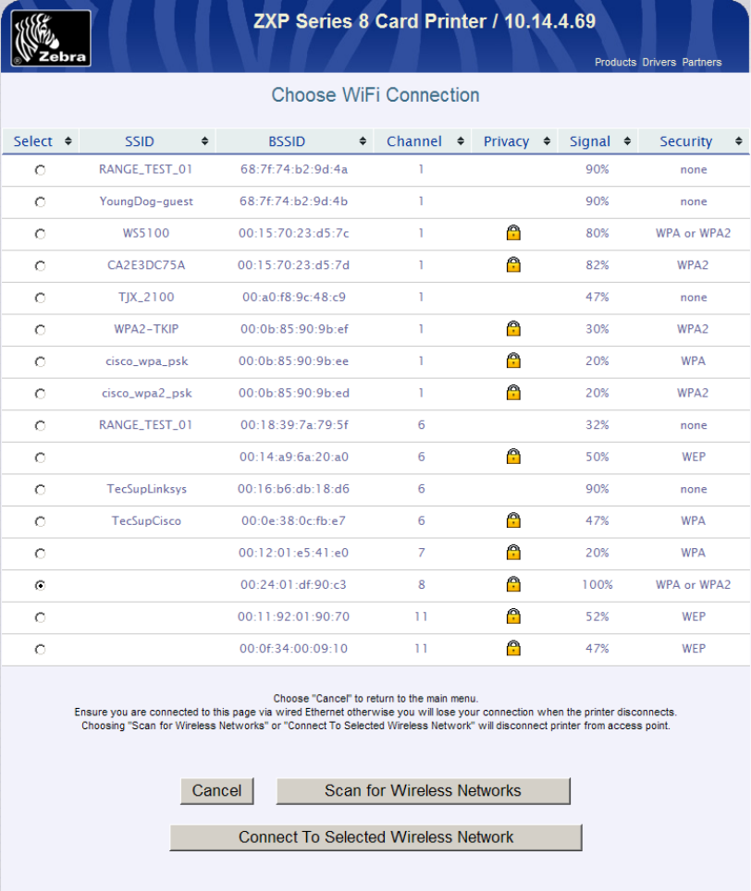Click the ZXP Series 8 Card Printer title
751x891 pixels.
tap(425, 21)
